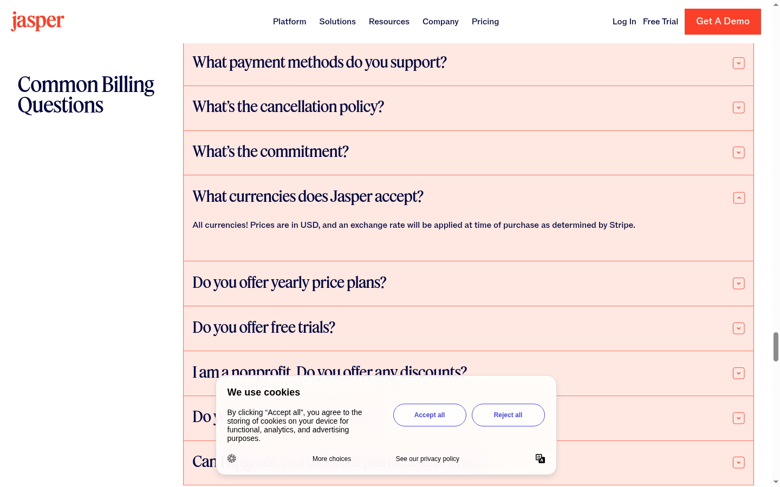Open the Solutions menu

tap(337, 22)
